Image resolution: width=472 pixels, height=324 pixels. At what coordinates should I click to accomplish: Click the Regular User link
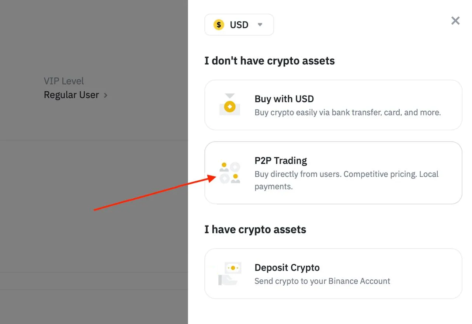pos(71,95)
